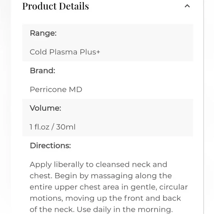Click the line starting 'chest. Begin by massaging'

click(x=101, y=176)
